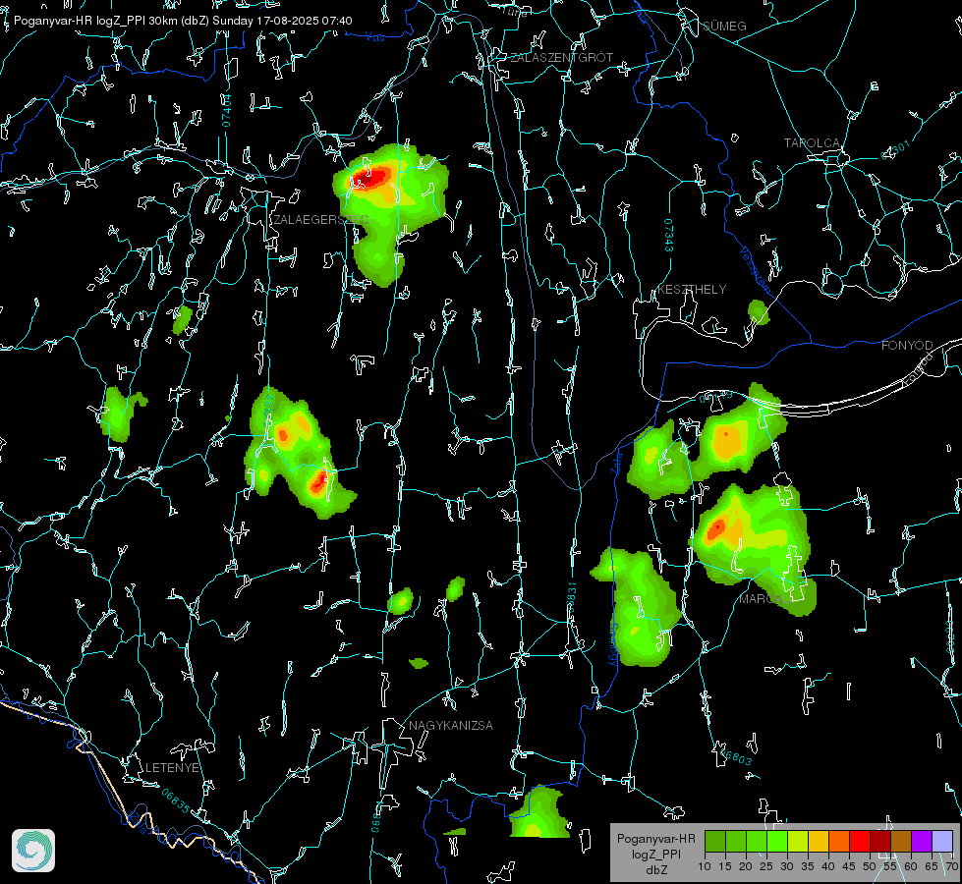Viewport: 962px width, 884px height.
Task: Click the legend scale value 25
Action: tap(766, 867)
